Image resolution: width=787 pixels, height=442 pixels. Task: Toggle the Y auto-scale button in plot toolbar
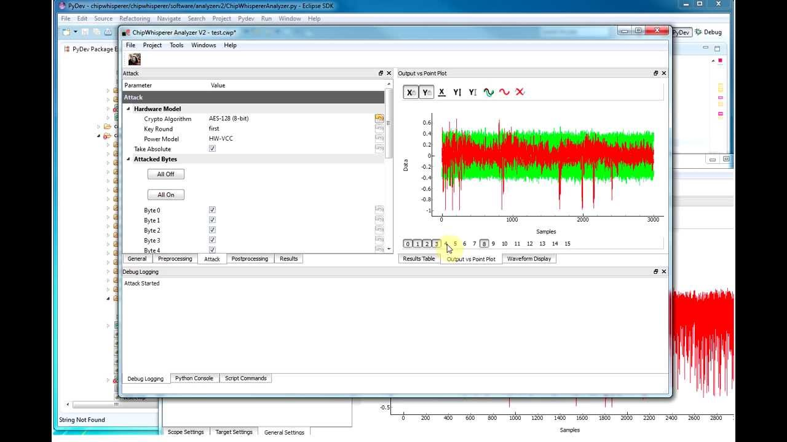pyautogui.click(x=426, y=92)
